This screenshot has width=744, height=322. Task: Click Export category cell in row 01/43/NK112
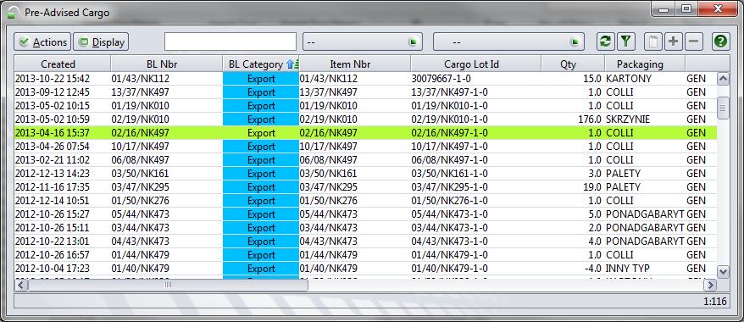[261, 79]
